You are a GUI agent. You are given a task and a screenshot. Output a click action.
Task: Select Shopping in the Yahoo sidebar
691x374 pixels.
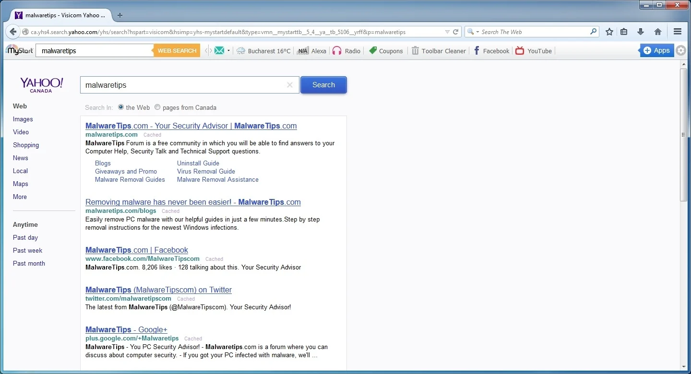tap(26, 145)
